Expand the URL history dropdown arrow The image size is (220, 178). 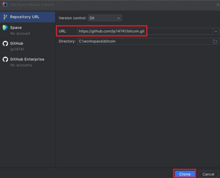pos(216,31)
